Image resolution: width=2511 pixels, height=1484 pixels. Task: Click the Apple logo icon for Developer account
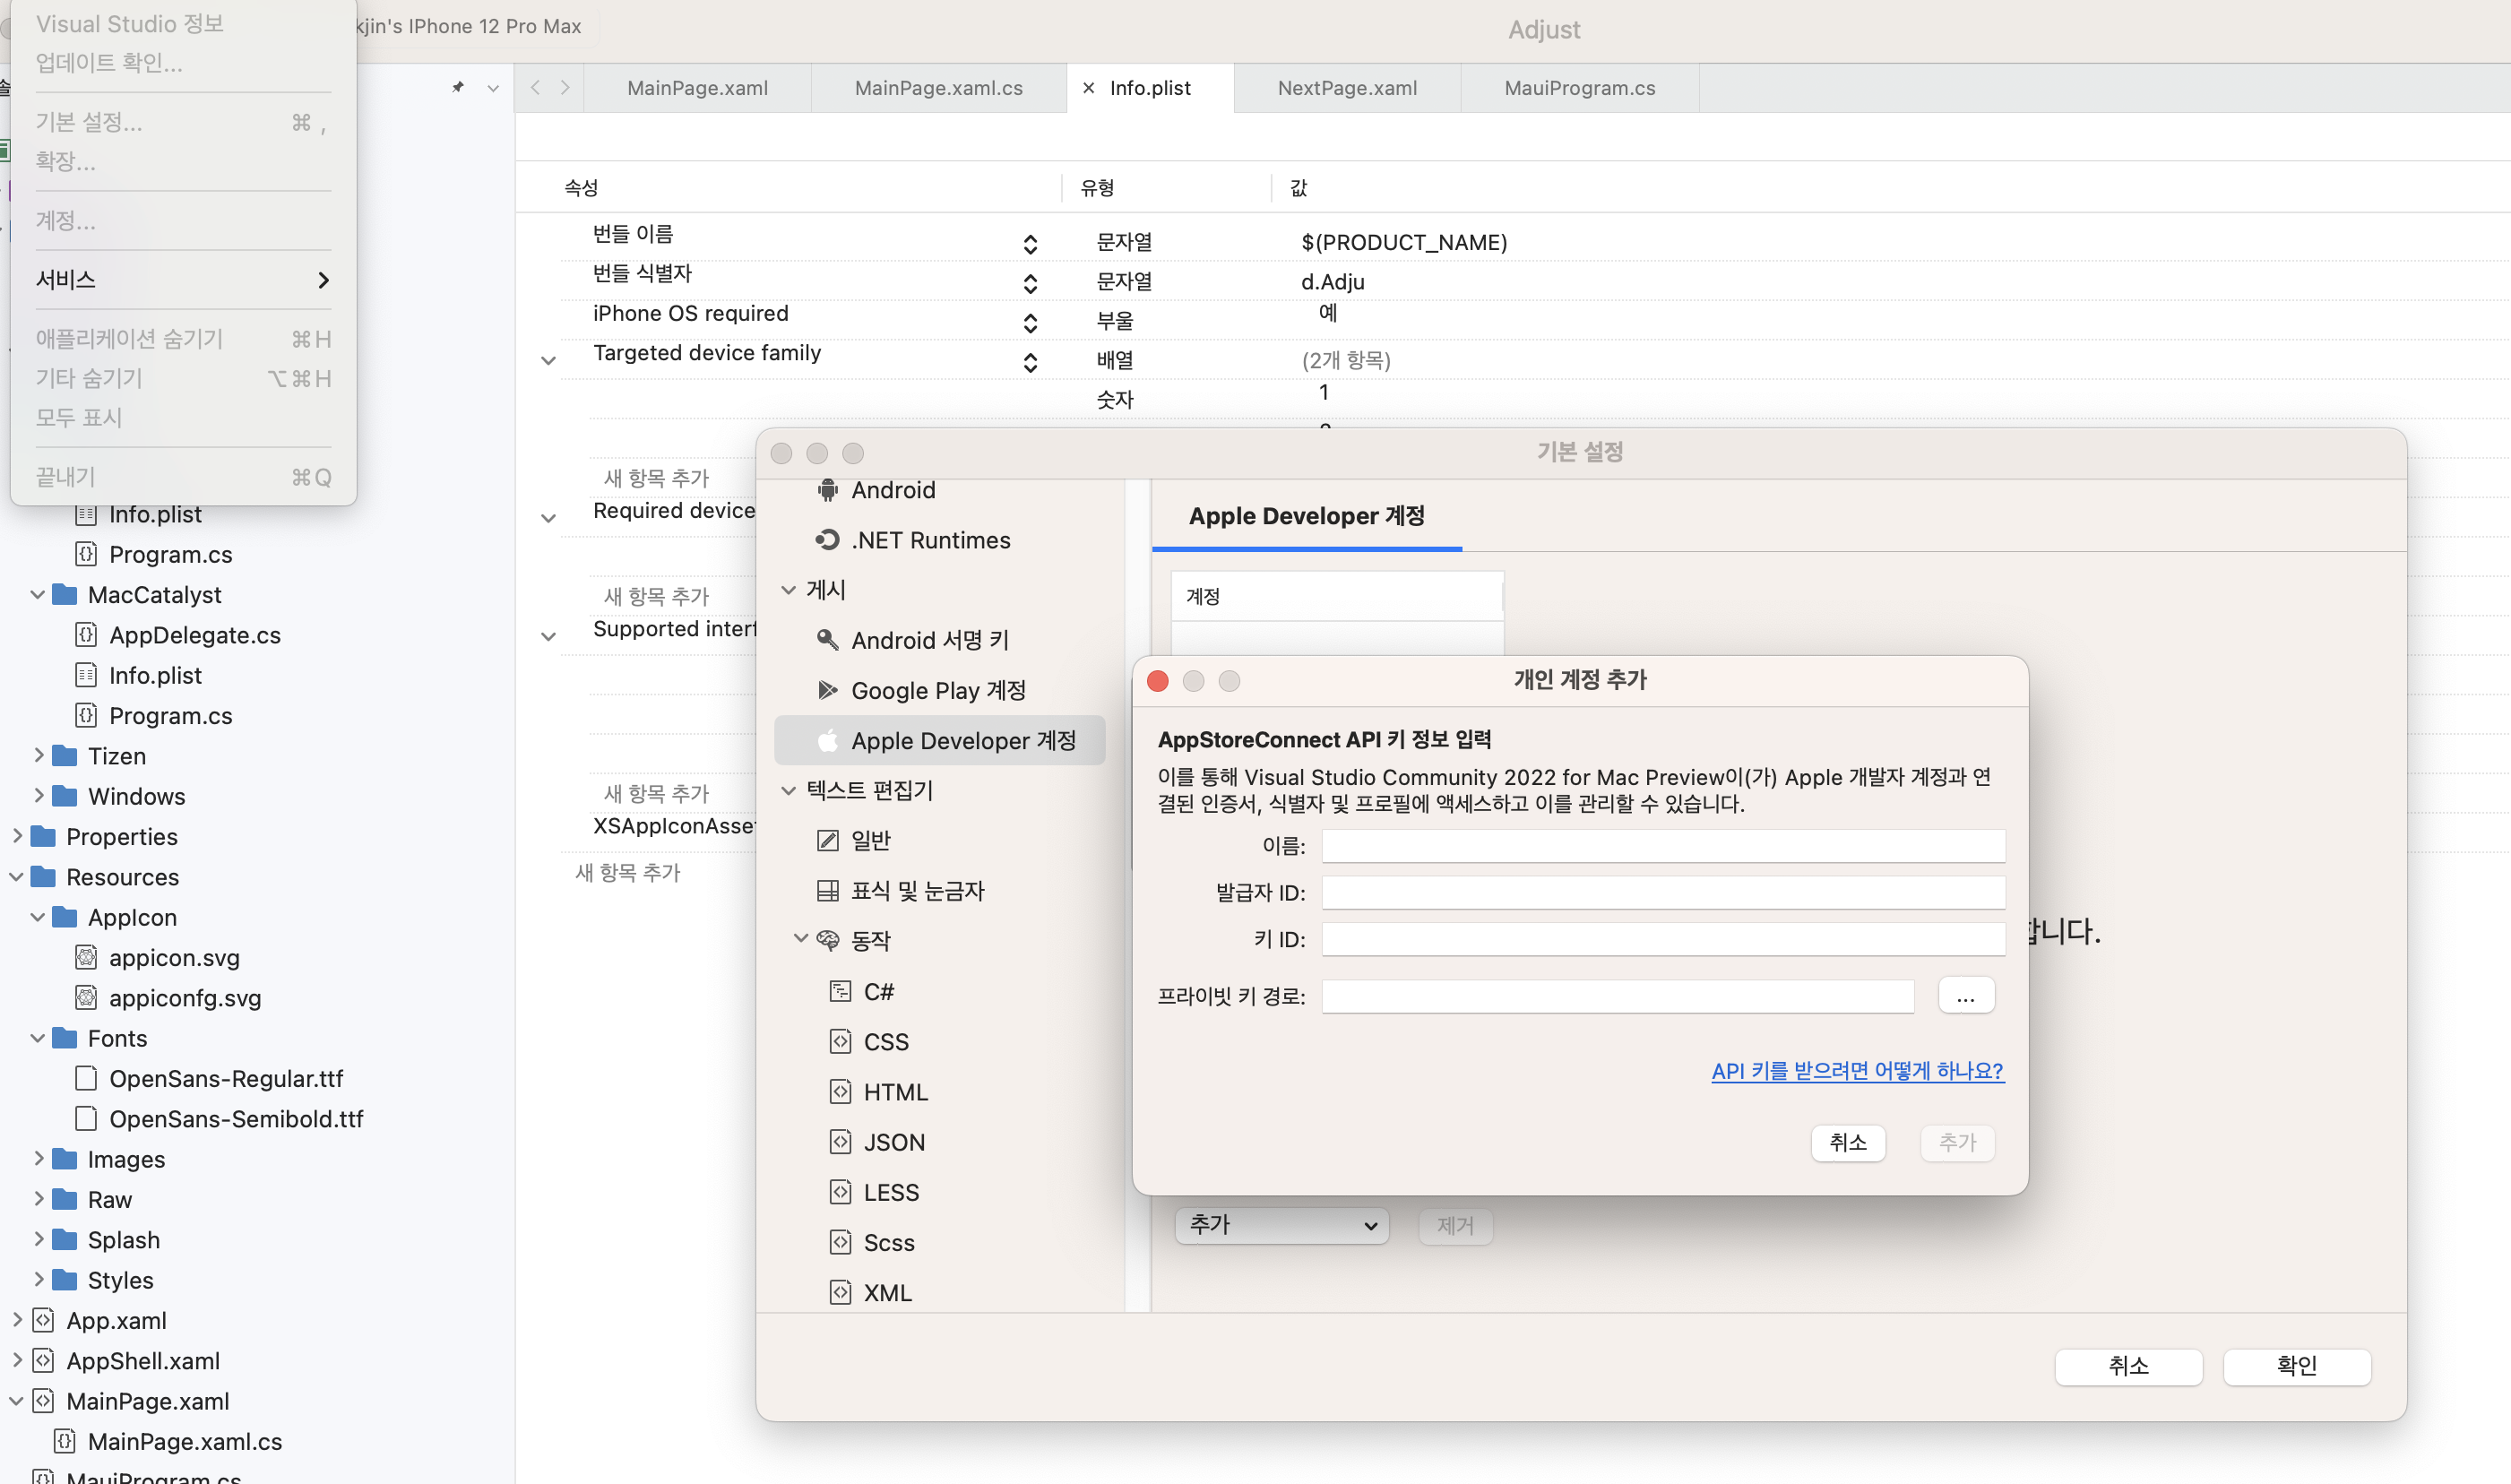tap(827, 741)
